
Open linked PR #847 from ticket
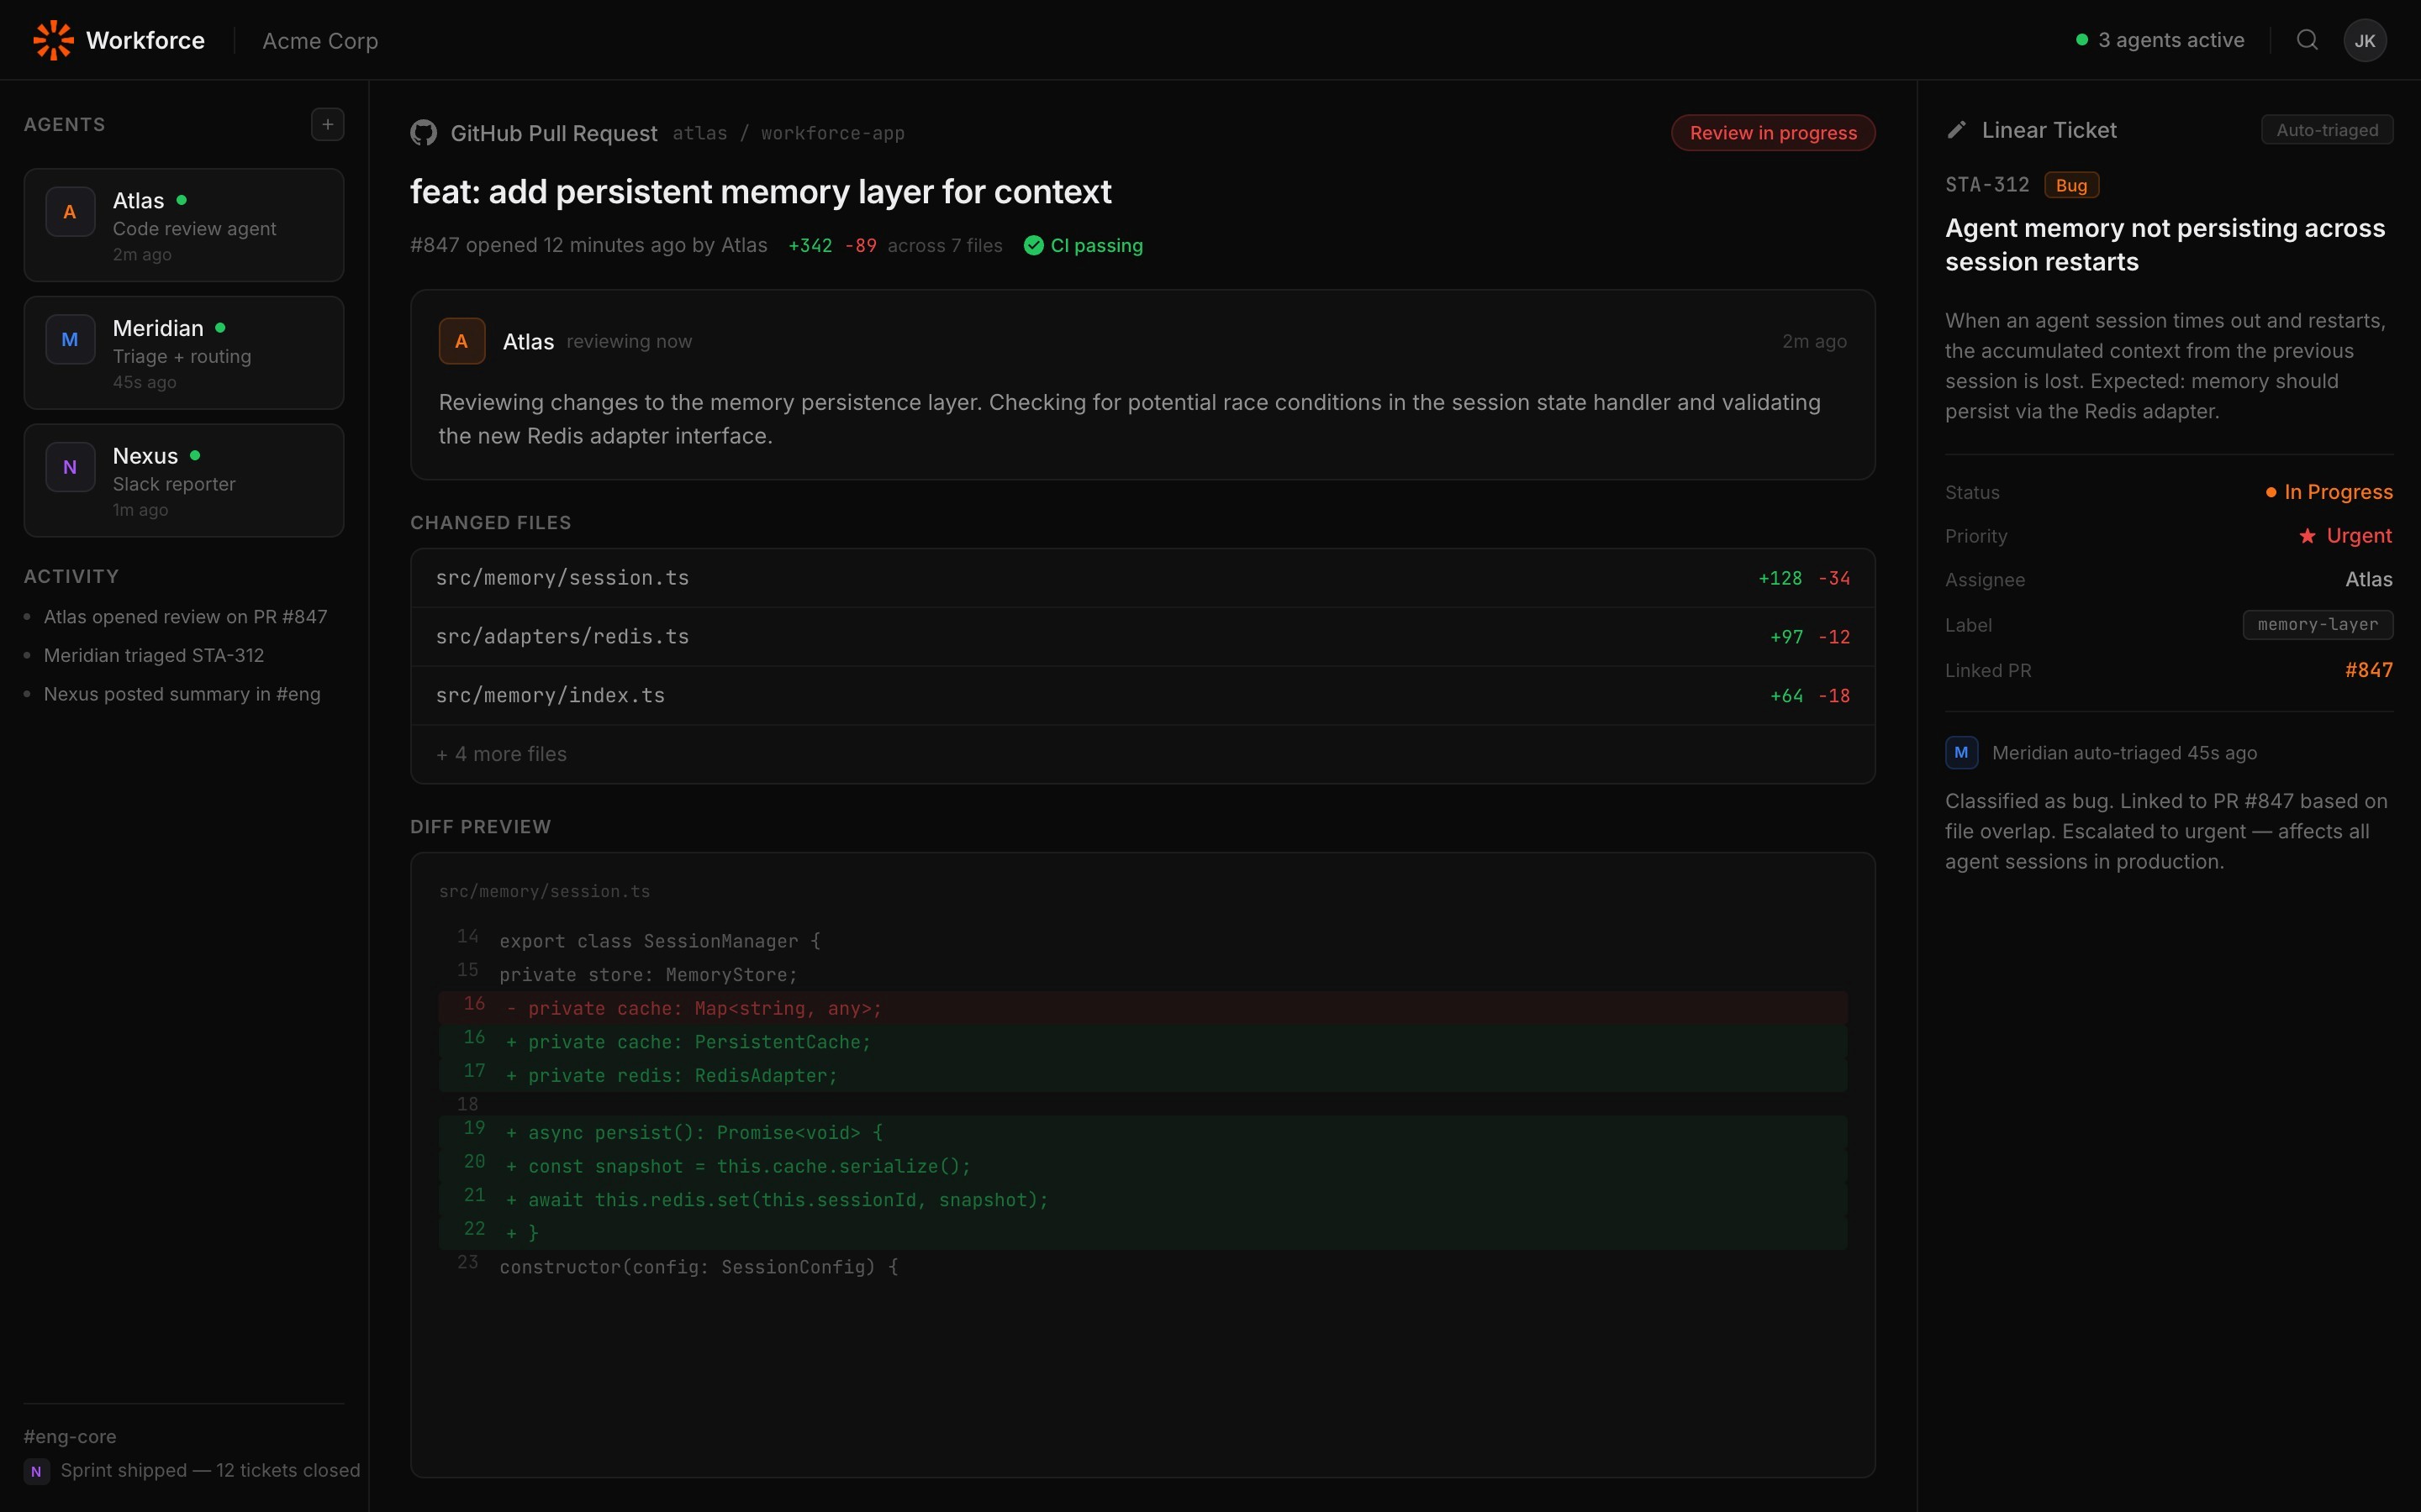(x=2368, y=670)
